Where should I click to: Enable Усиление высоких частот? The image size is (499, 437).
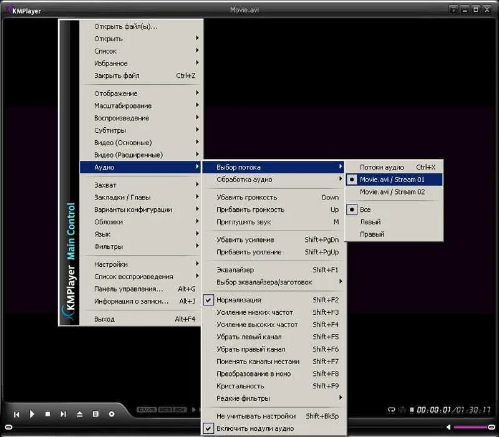(274, 325)
